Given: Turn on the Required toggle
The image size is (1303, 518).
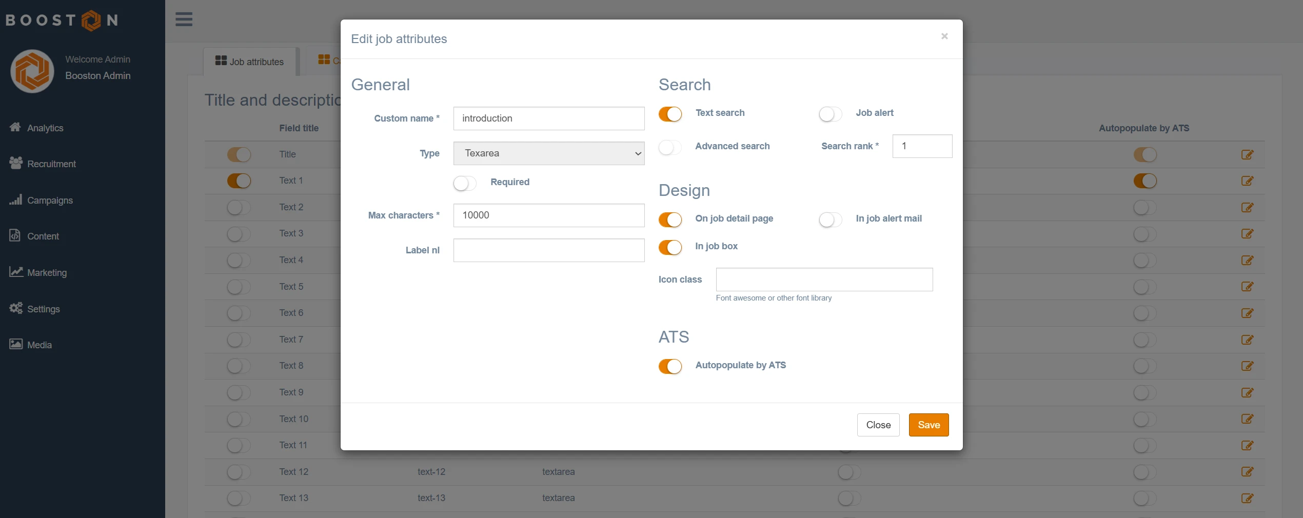Looking at the screenshot, I should (x=465, y=183).
